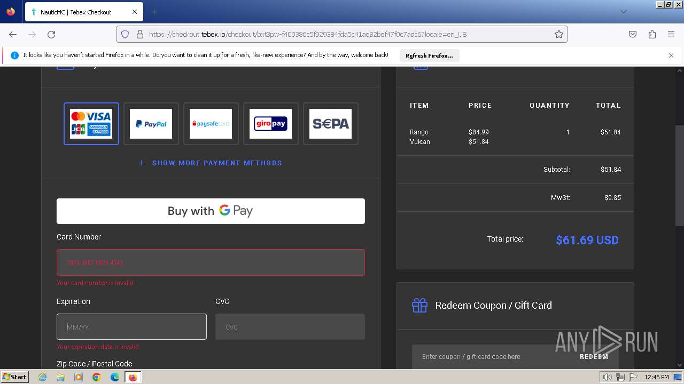Click the 'Your expiration date is invalid' message
Screen dimensions: 684x384
tap(98, 347)
